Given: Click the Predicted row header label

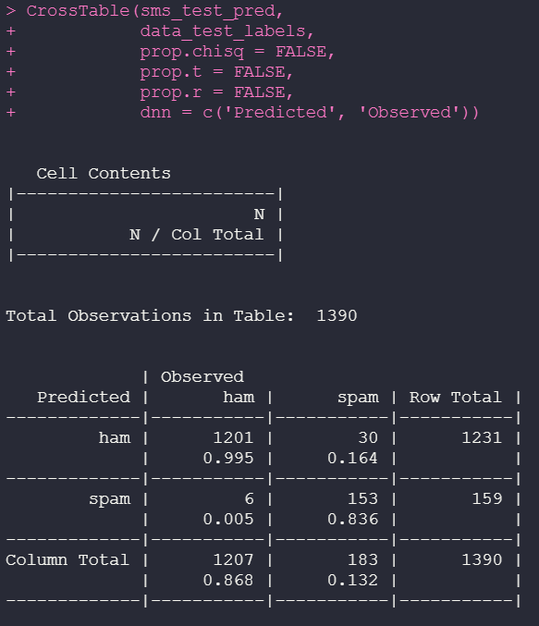Looking at the screenshot, I should click(83, 398).
